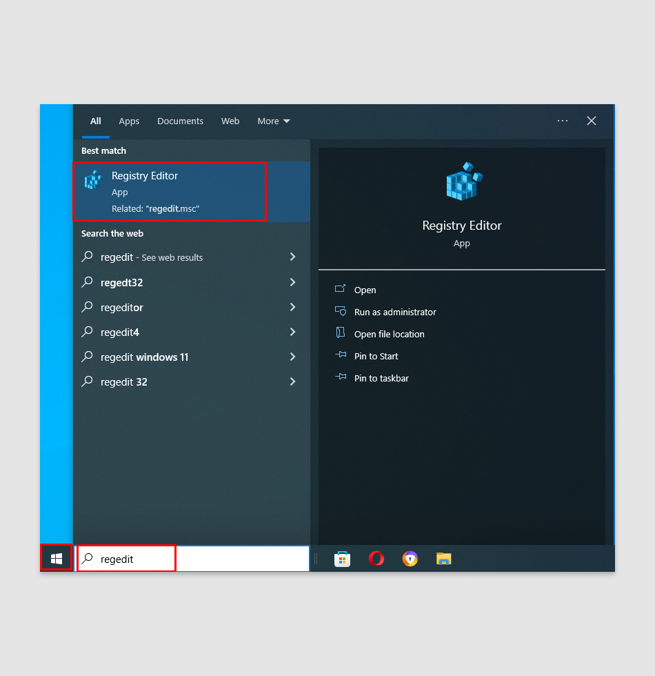The image size is (655, 676).
Task: Click the Registry Editor best match title
Action: point(145,176)
